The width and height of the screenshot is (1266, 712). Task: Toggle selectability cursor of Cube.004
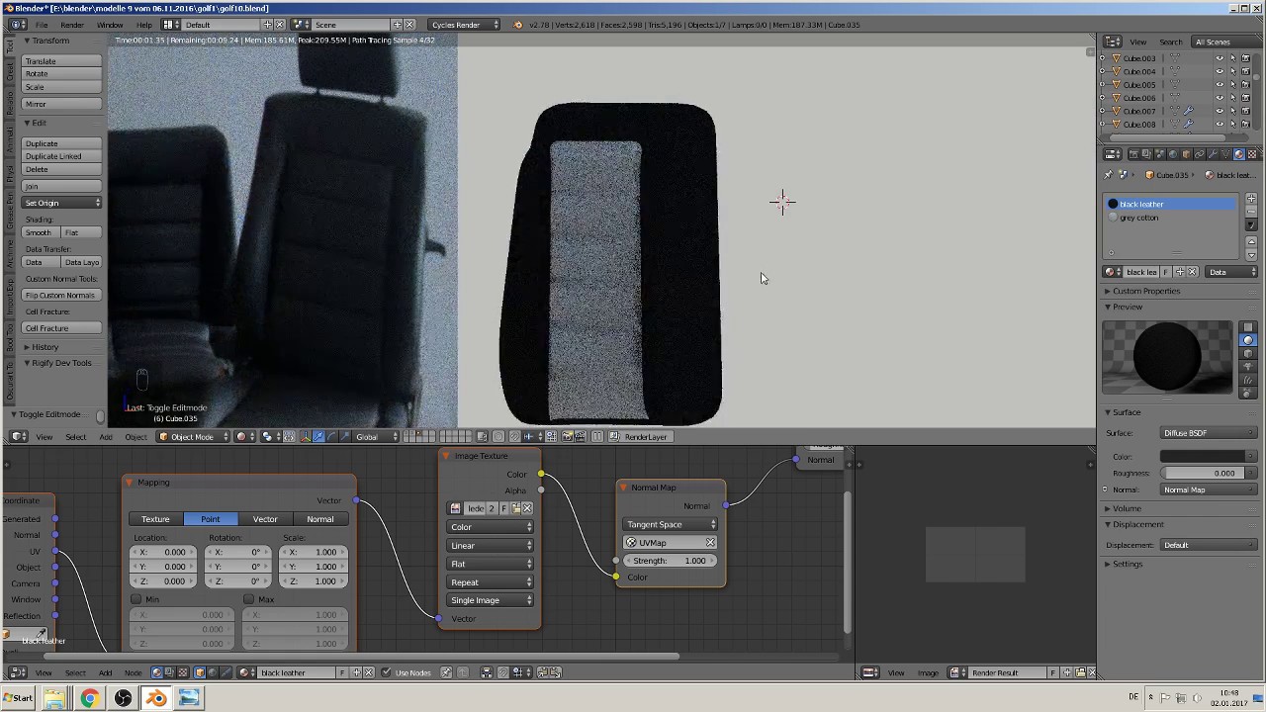(1233, 71)
